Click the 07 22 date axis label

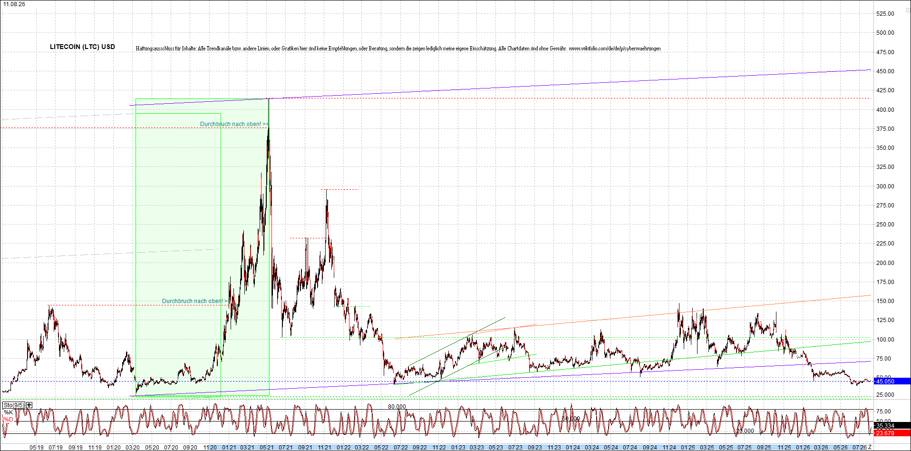[x=400, y=448]
